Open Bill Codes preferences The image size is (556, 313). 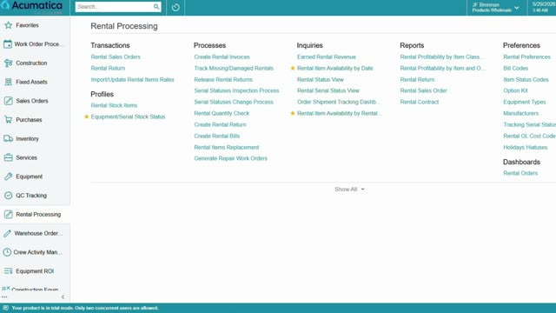click(515, 68)
